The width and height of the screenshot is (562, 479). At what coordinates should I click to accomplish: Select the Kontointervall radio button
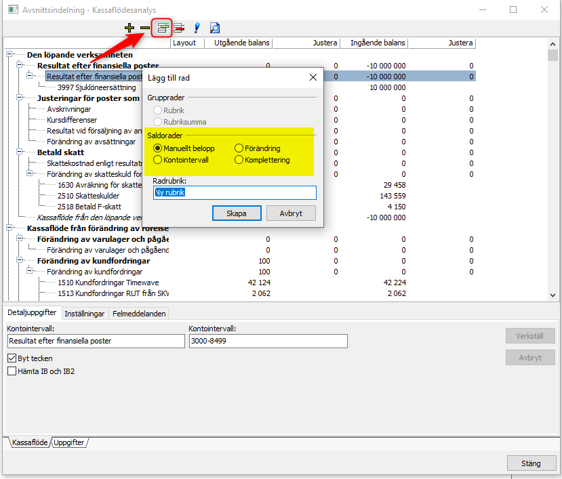pos(157,160)
